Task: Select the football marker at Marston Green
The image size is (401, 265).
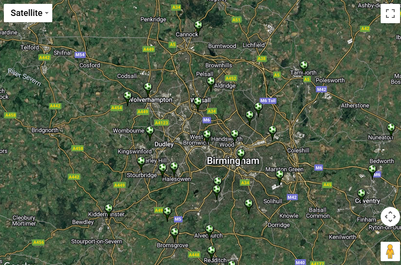Action: pos(279,177)
